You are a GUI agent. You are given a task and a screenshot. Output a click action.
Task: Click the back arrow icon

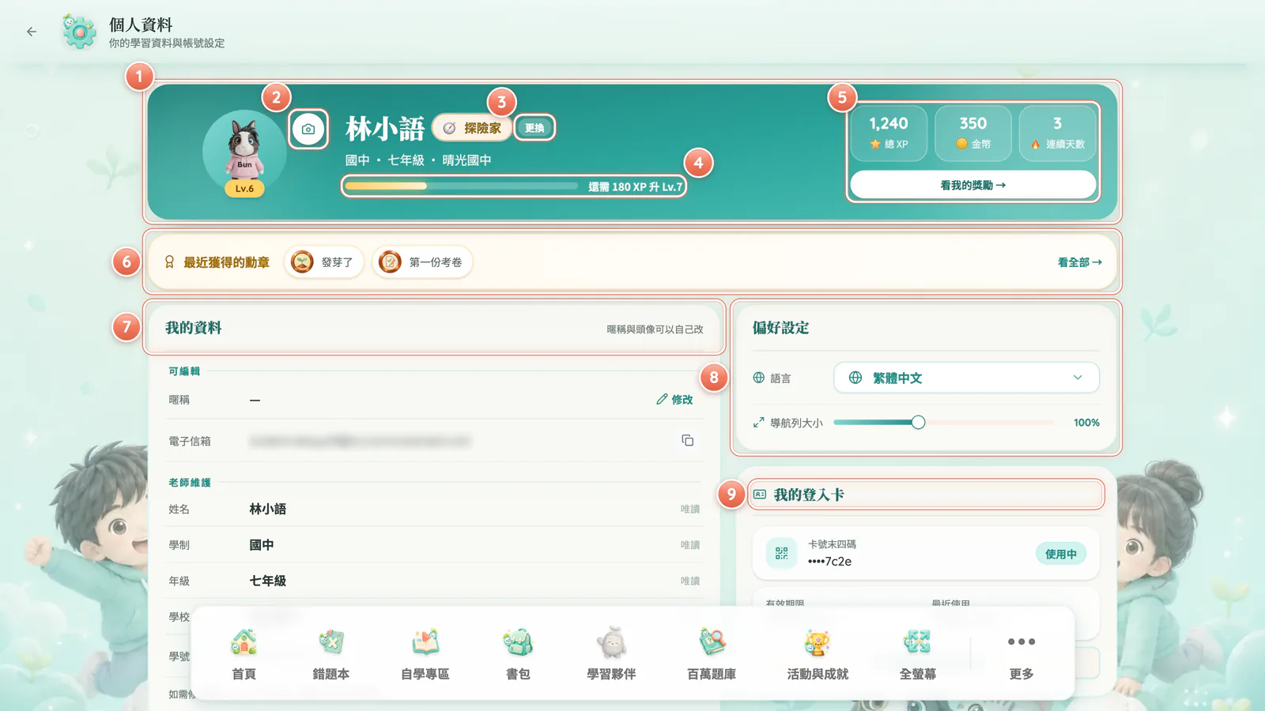coord(32,32)
